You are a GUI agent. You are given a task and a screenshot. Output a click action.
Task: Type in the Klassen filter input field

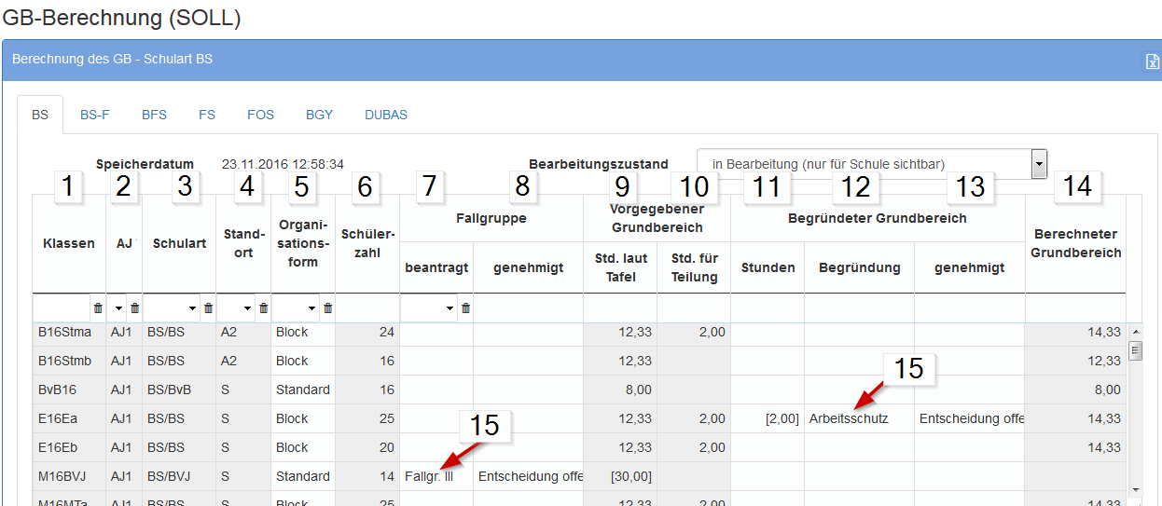click(62, 308)
